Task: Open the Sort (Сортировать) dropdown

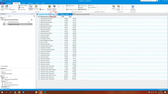Action: pyautogui.click(x=92, y=8)
